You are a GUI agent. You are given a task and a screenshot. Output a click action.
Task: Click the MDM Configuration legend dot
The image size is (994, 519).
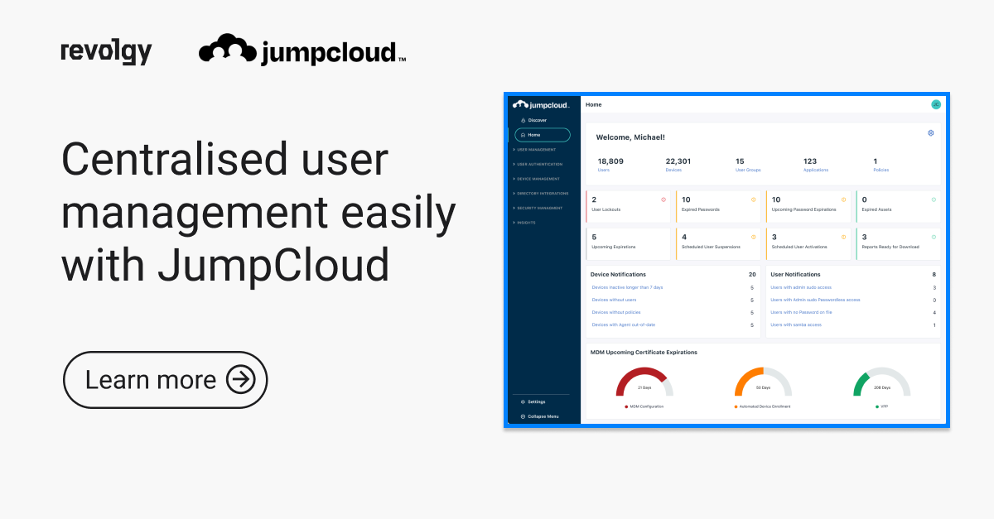click(x=626, y=406)
